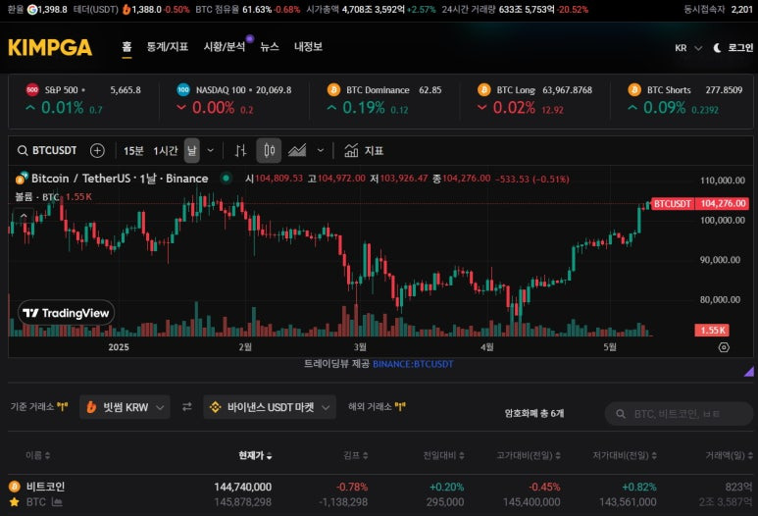Sort by 저가대비(전일) column
Image resolution: width=758 pixels, height=516 pixels.
tap(625, 455)
